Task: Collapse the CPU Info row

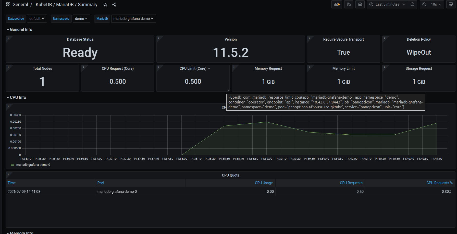Action: tap(17, 98)
